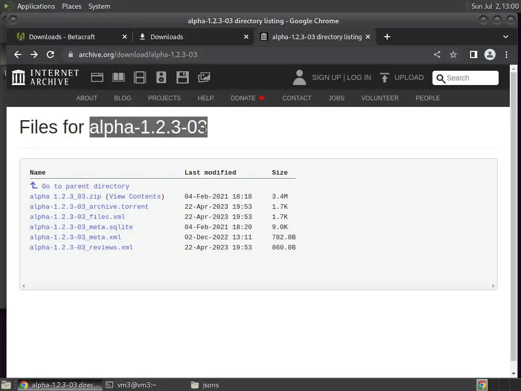Click the browser forward arrow
The image size is (521, 391).
[x=34, y=54]
